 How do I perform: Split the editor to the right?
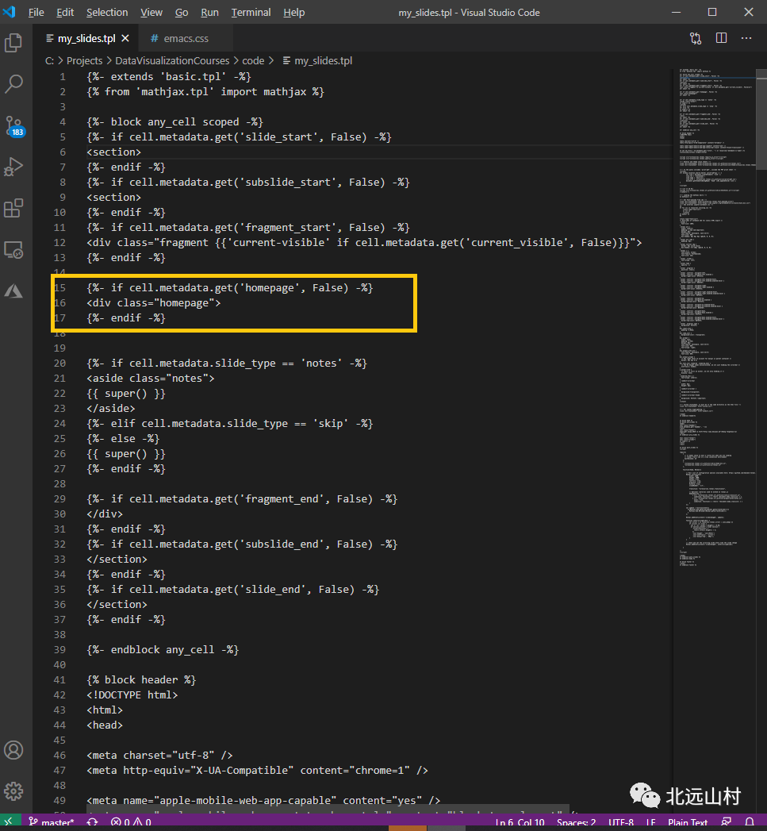coord(721,38)
